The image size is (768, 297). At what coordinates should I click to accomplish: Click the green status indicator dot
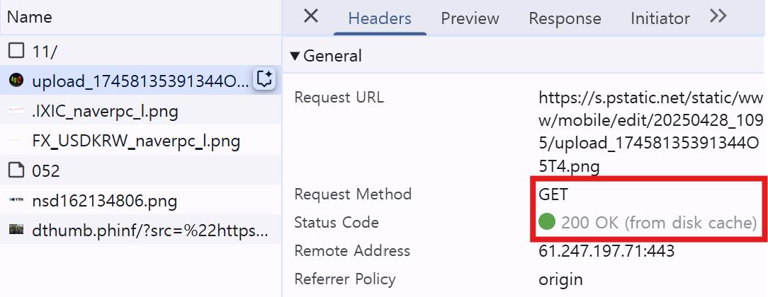[547, 221]
